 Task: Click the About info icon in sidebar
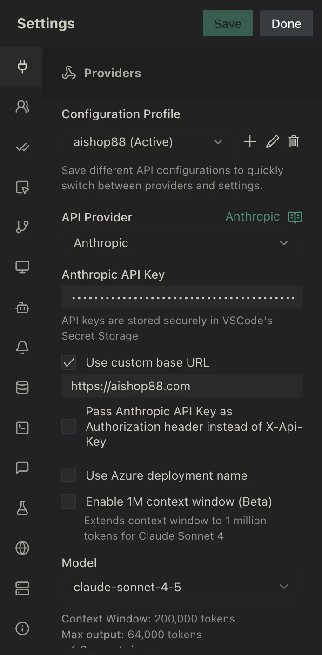coord(21,628)
